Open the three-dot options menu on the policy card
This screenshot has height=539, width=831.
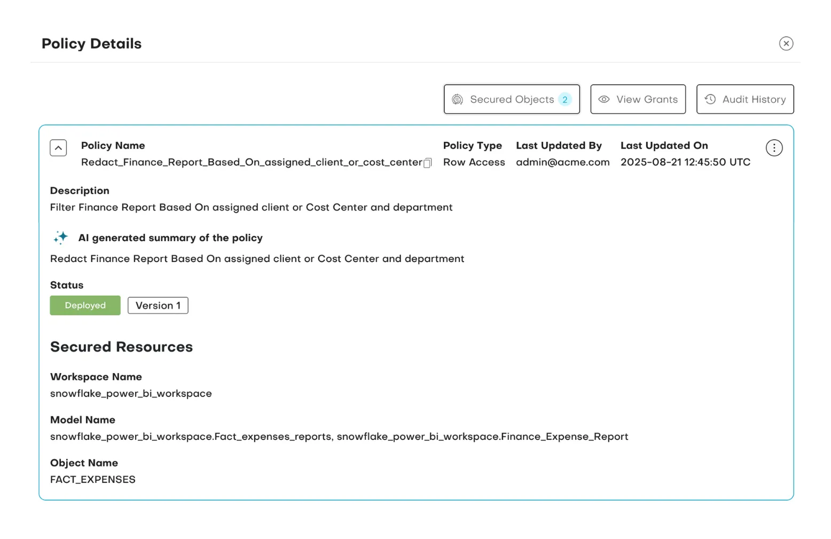click(774, 148)
